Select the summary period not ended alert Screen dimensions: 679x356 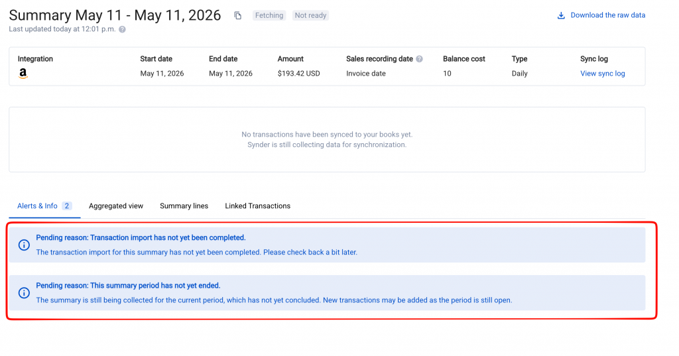click(x=327, y=293)
